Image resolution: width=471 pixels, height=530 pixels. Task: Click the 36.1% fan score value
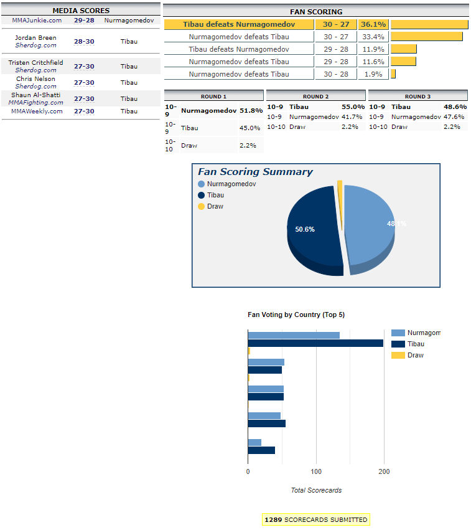(x=373, y=24)
